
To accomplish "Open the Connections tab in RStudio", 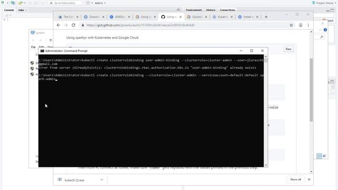I will 227,10.
